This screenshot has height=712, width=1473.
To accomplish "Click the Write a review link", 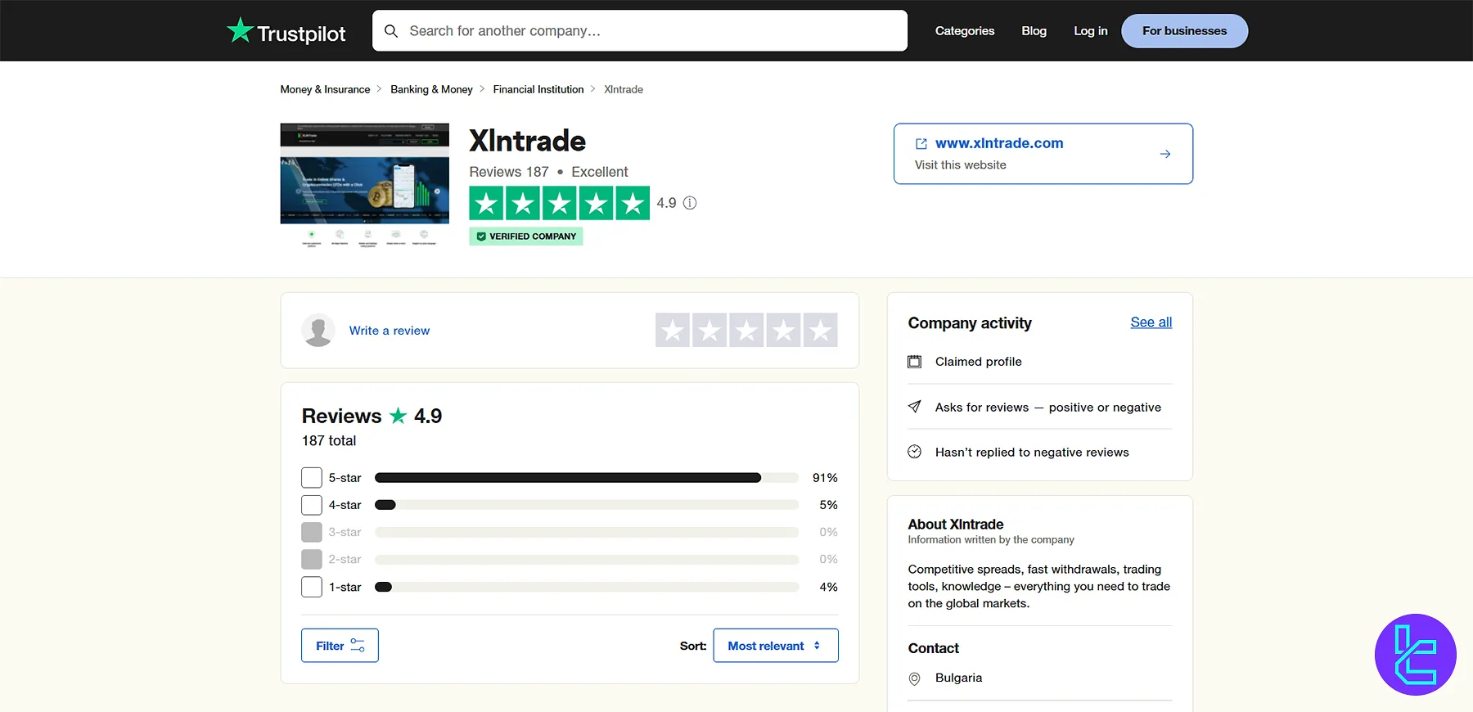I will [x=390, y=331].
